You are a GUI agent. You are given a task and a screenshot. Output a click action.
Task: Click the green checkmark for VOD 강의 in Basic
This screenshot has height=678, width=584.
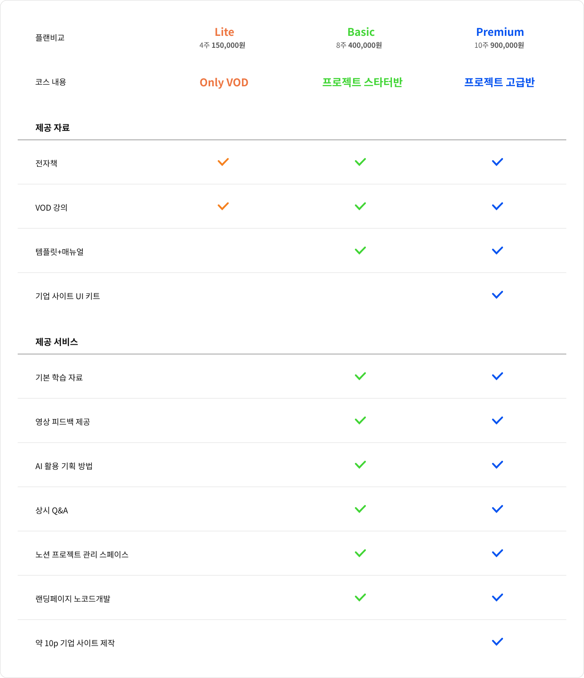point(361,206)
